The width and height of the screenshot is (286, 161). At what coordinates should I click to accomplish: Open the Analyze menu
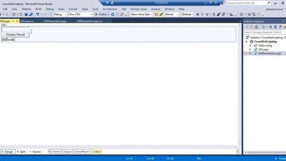156,9
